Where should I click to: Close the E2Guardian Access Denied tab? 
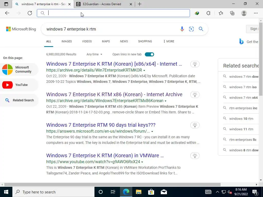[x=131, y=4]
